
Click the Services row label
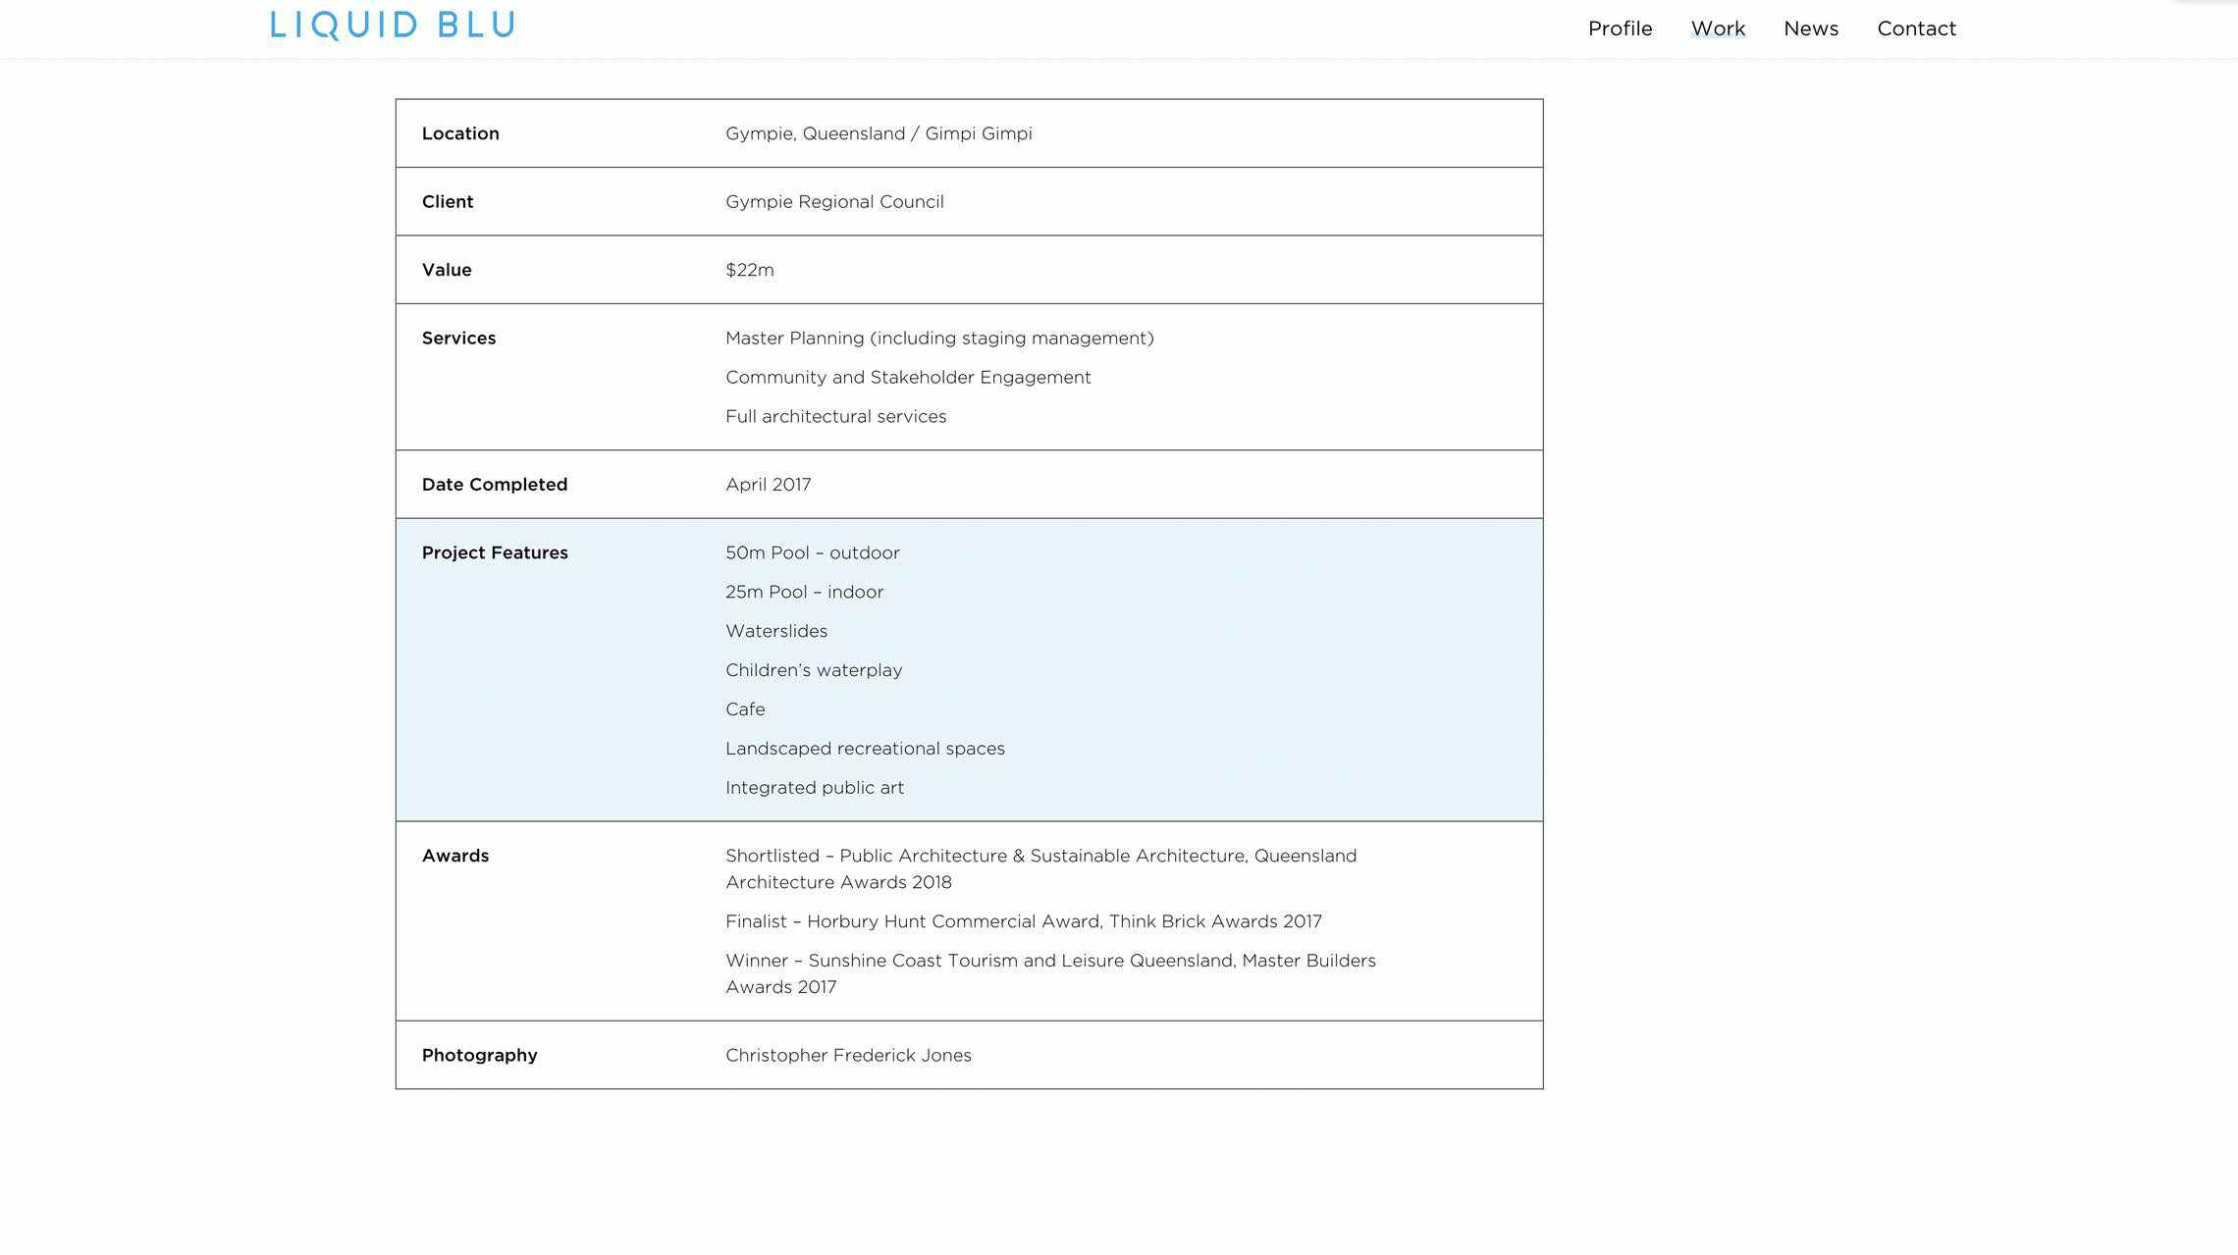[x=458, y=339]
